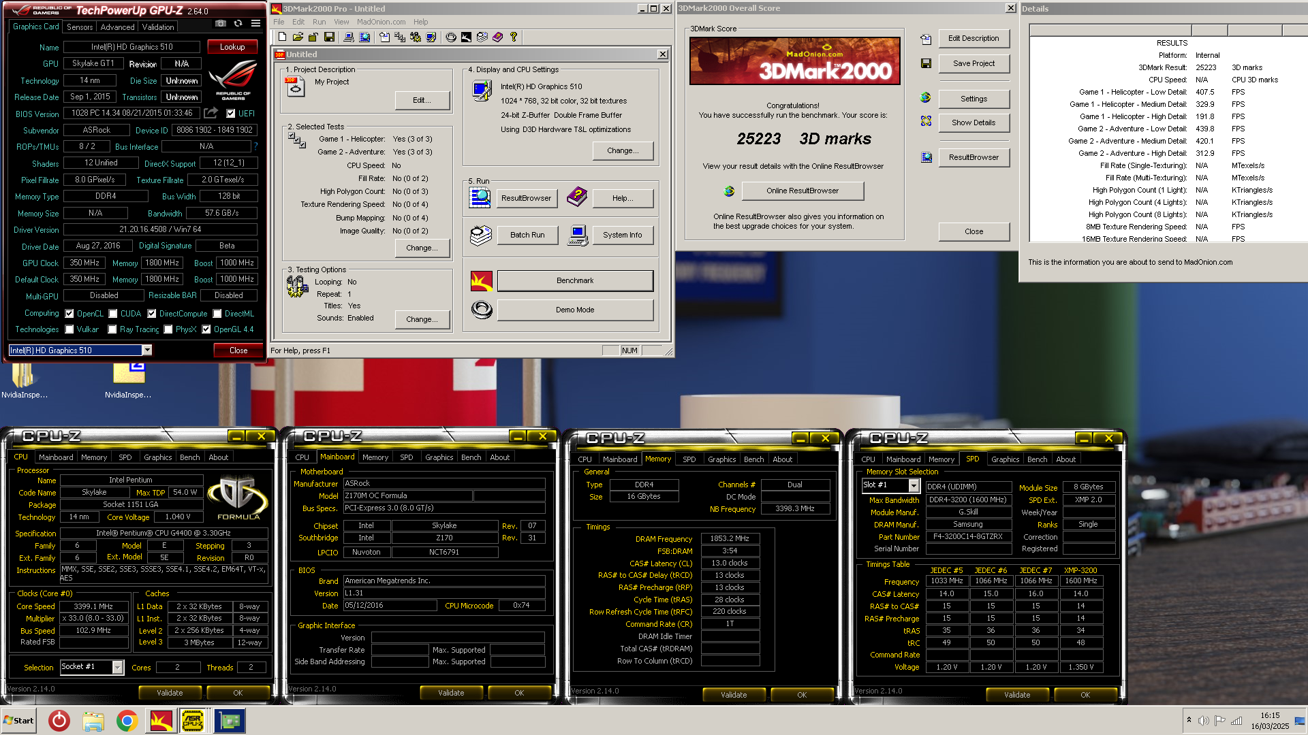Click the Batch Run button

pos(527,235)
